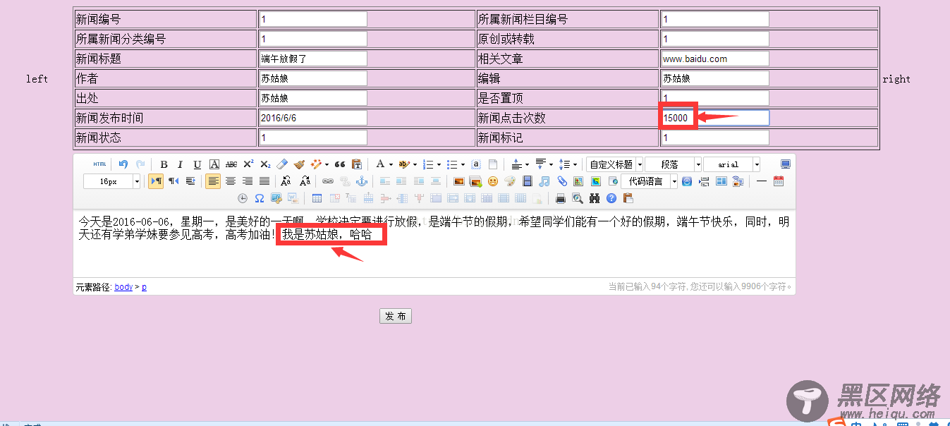Insert the current time with the clock icon
Viewport: 950px width, 426px height.
[243, 198]
